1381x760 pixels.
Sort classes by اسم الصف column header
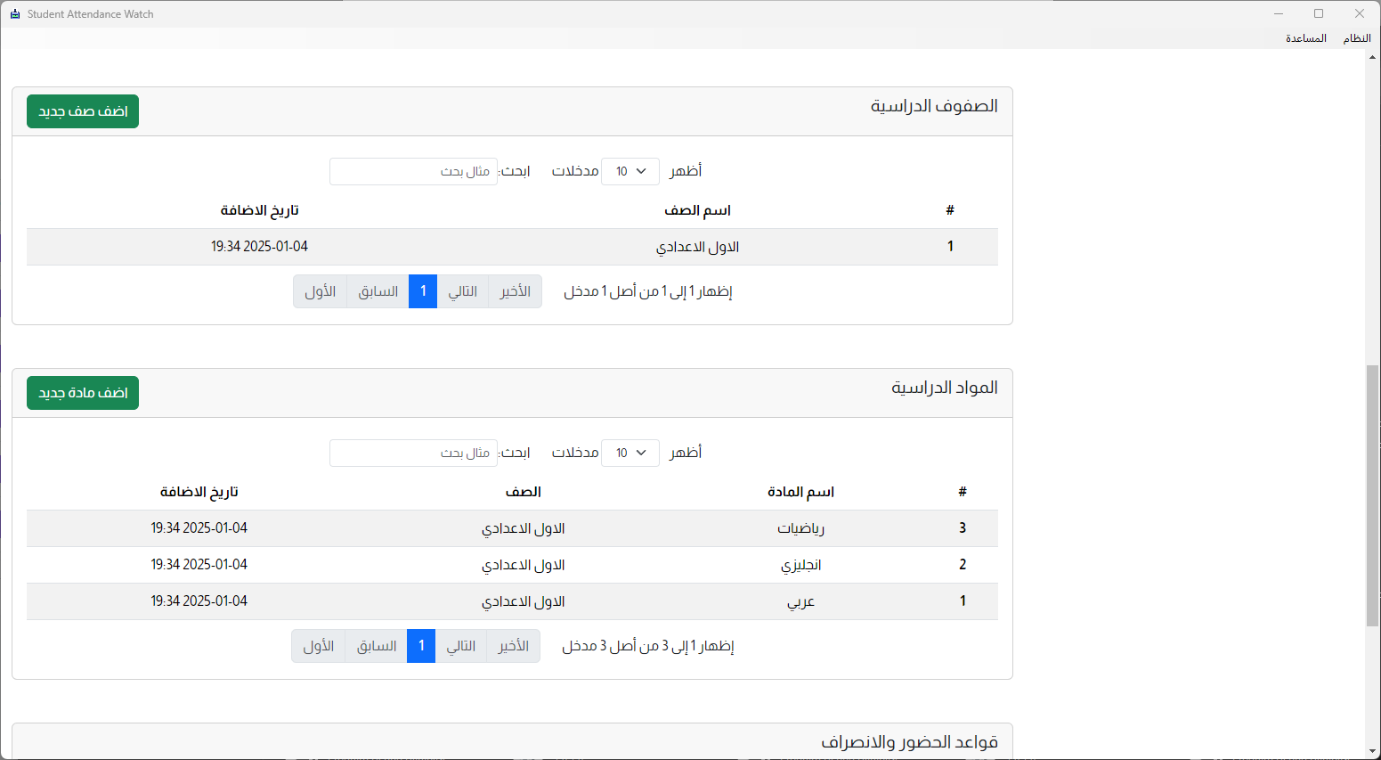[697, 210]
